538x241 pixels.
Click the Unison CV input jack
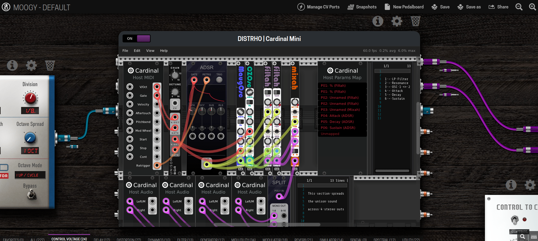[x=175, y=103]
